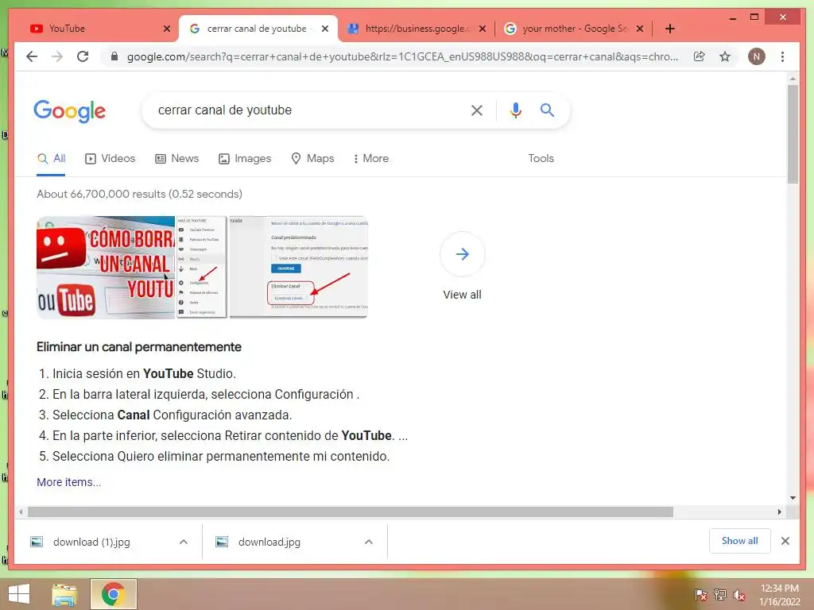Select the Videos results filter

(x=110, y=158)
